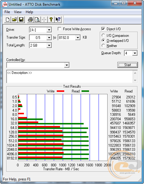The width and height of the screenshot is (144, 184).
Task: Activate context help pointer icon
Action: 58,19
